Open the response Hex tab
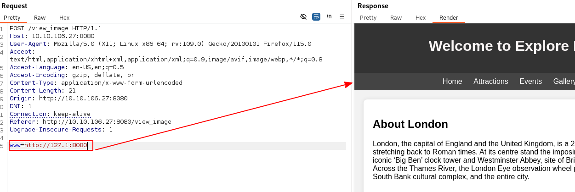 pos(421,18)
